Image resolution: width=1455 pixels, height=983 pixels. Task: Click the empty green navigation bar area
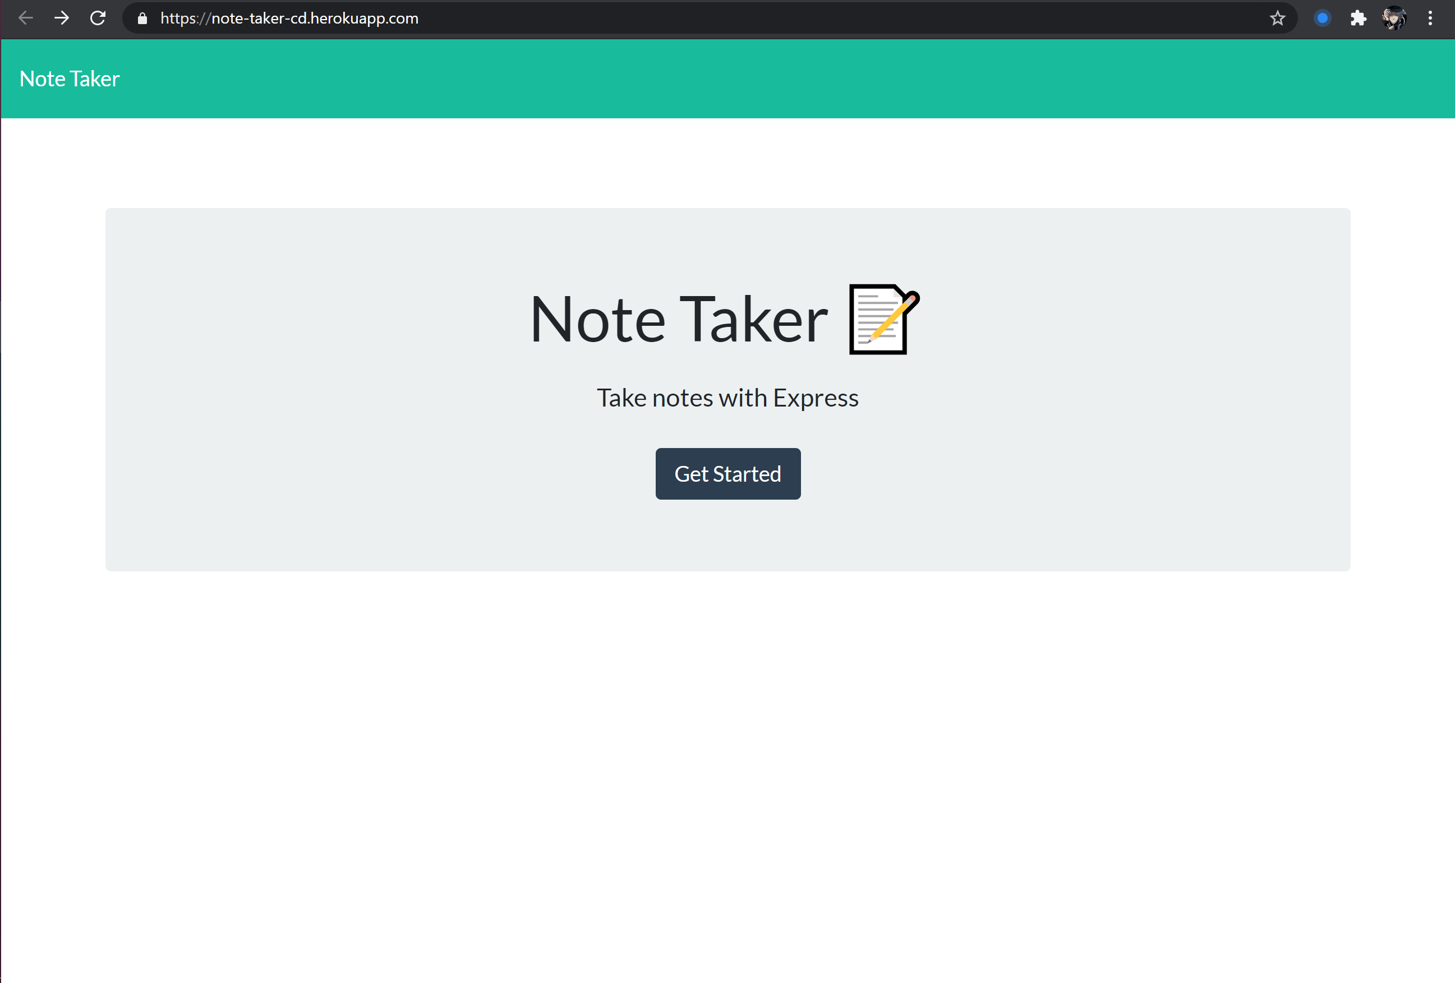click(x=751, y=79)
